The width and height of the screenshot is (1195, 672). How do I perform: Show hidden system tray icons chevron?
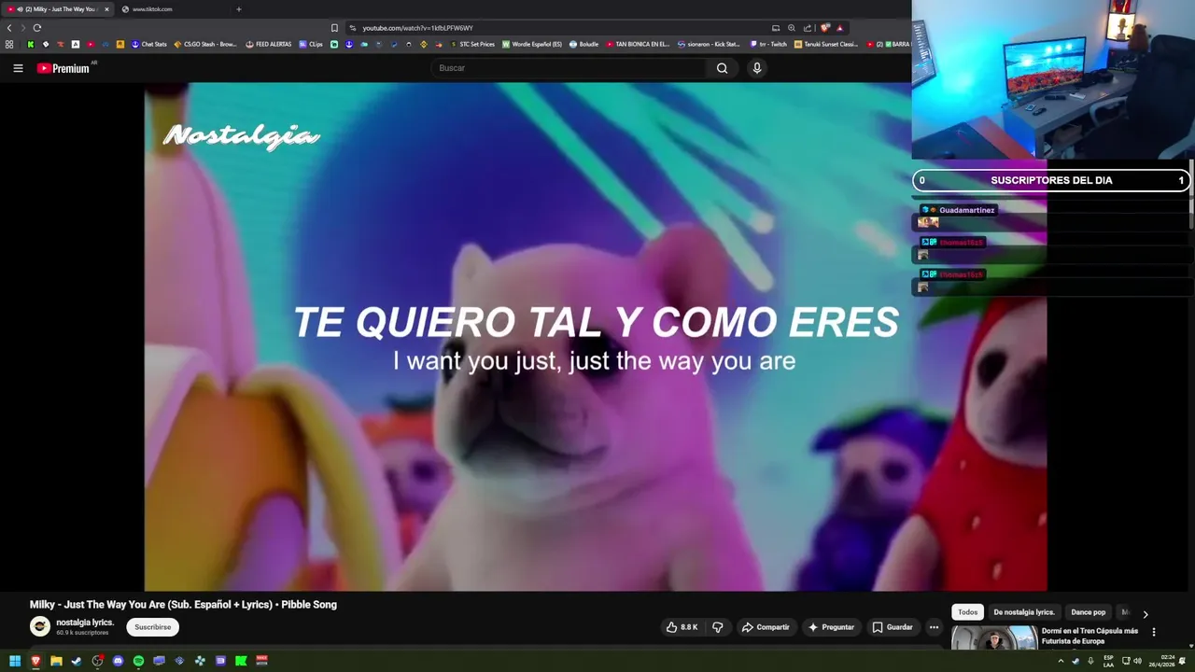tap(1061, 661)
